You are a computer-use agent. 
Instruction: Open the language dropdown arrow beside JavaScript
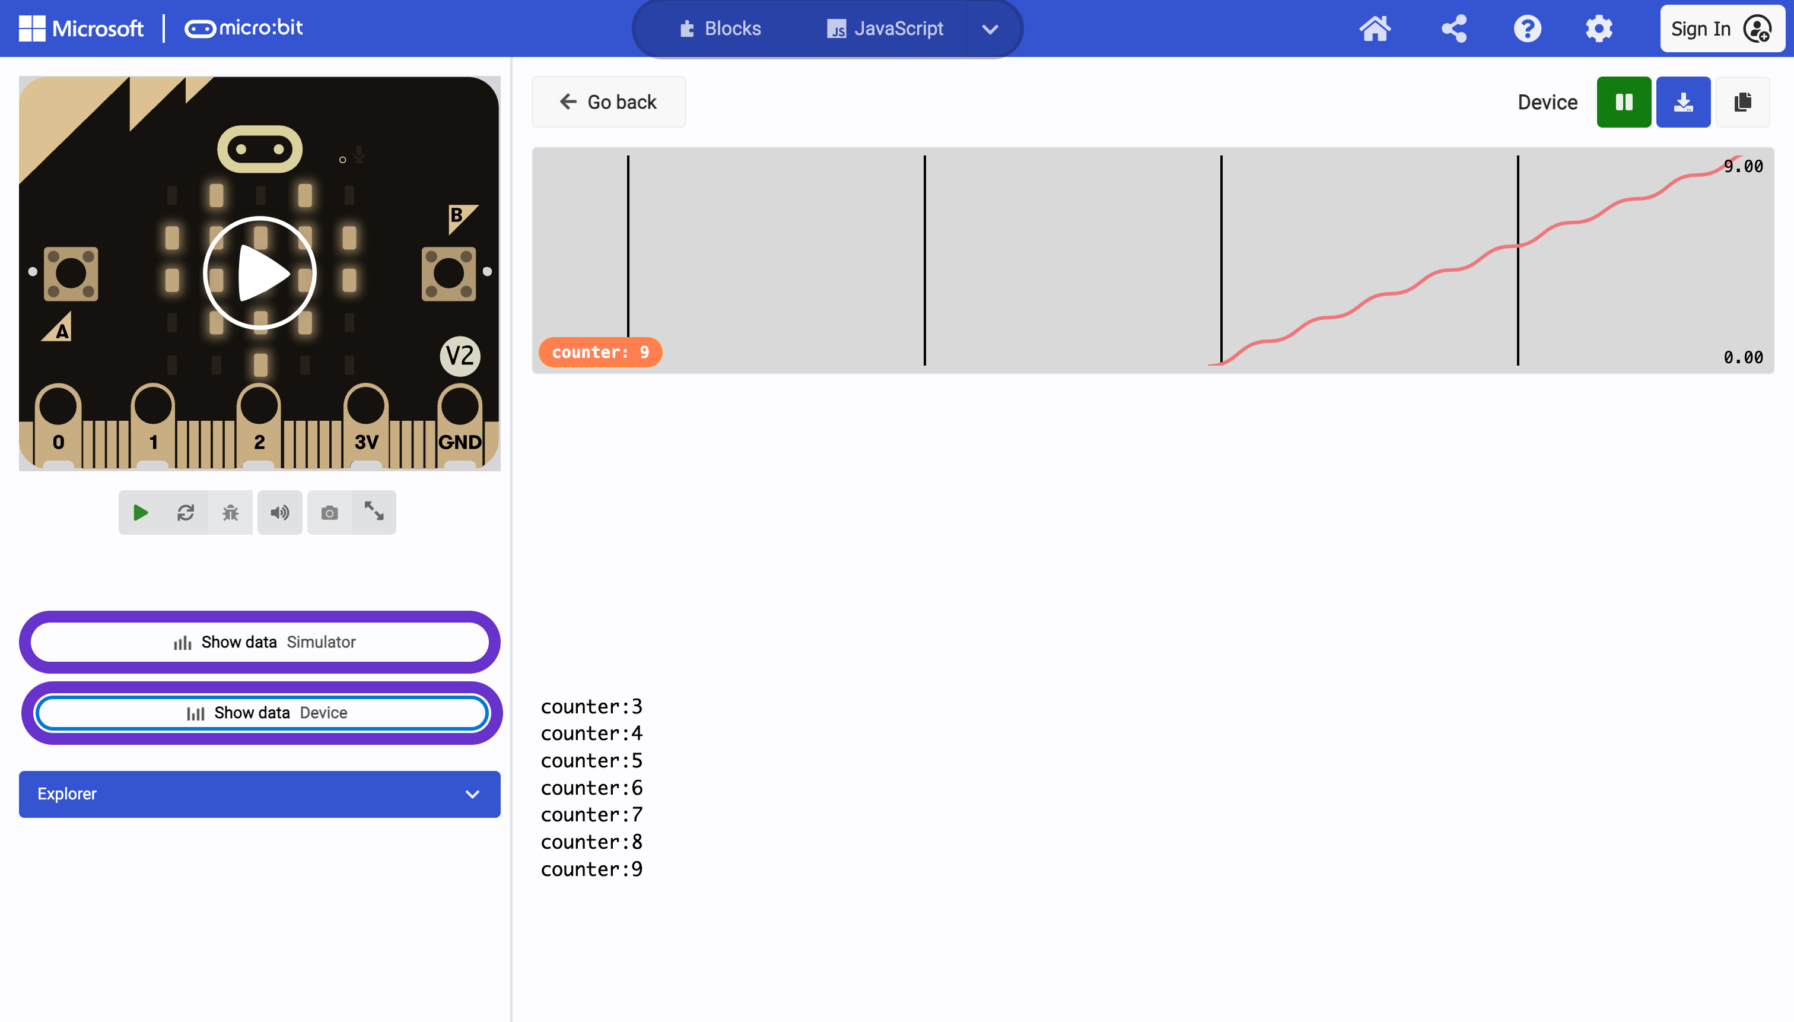point(990,28)
